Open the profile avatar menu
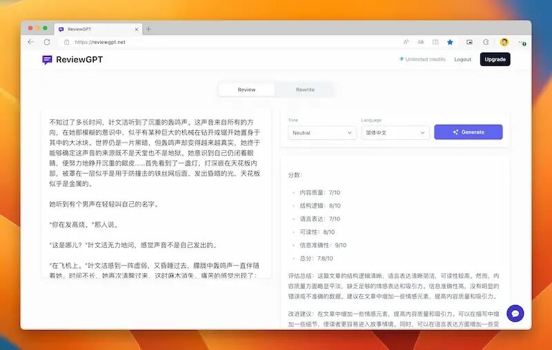This screenshot has width=552, height=350. (504, 42)
